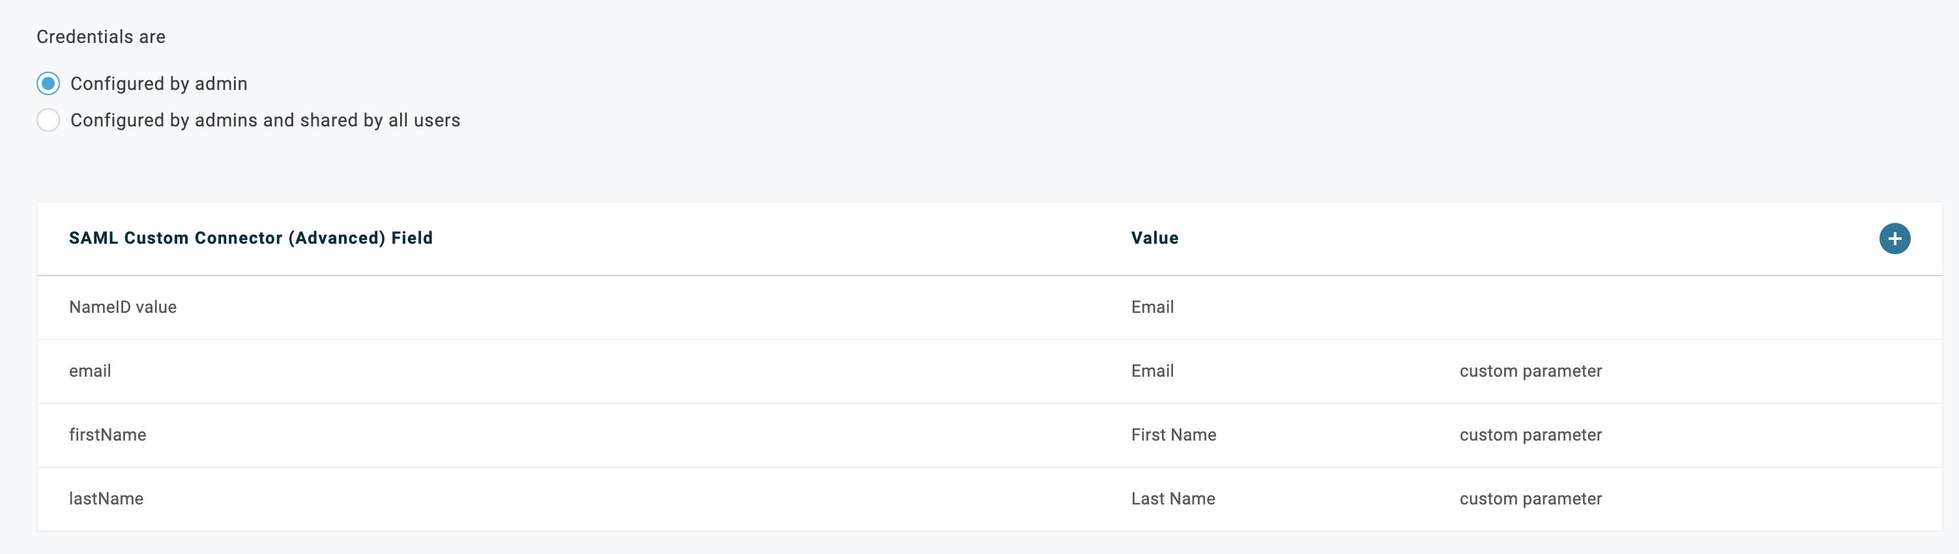This screenshot has height=554, width=1959.
Task: Click Email value in the email row
Action: click(1152, 372)
